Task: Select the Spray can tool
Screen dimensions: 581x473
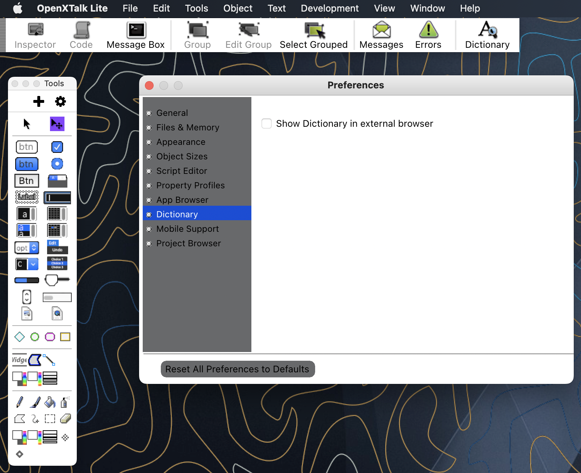Action: tap(65, 402)
